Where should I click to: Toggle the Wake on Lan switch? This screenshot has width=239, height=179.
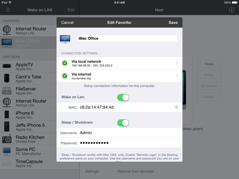click(x=123, y=98)
